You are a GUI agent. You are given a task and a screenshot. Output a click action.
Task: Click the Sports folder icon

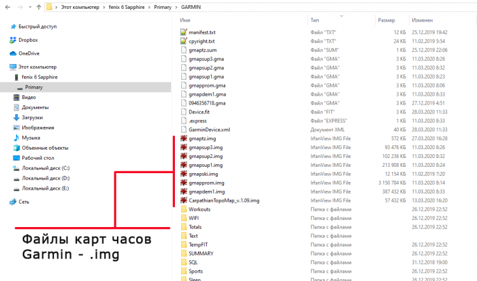pyautogui.click(x=183, y=271)
